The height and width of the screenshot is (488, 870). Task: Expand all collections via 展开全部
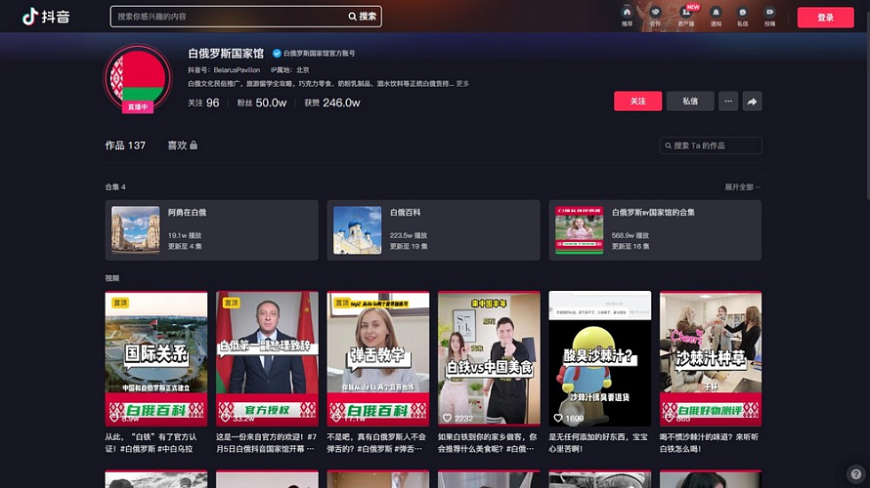[742, 186]
